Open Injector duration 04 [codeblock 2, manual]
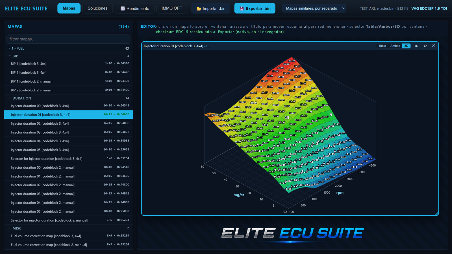 pyautogui.click(x=68, y=202)
